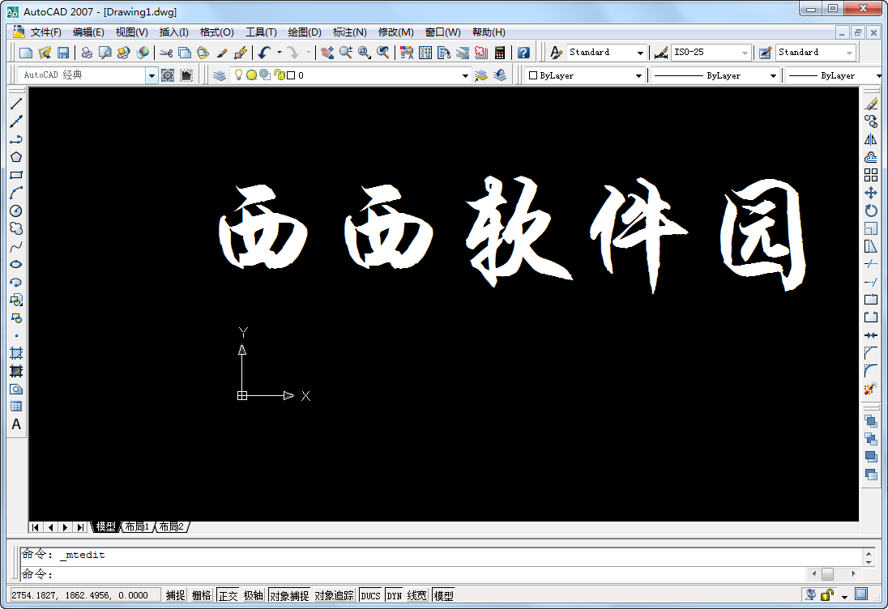Select the Rotate modify tool
The width and height of the screenshot is (888, 609).
tap(871, 211)
